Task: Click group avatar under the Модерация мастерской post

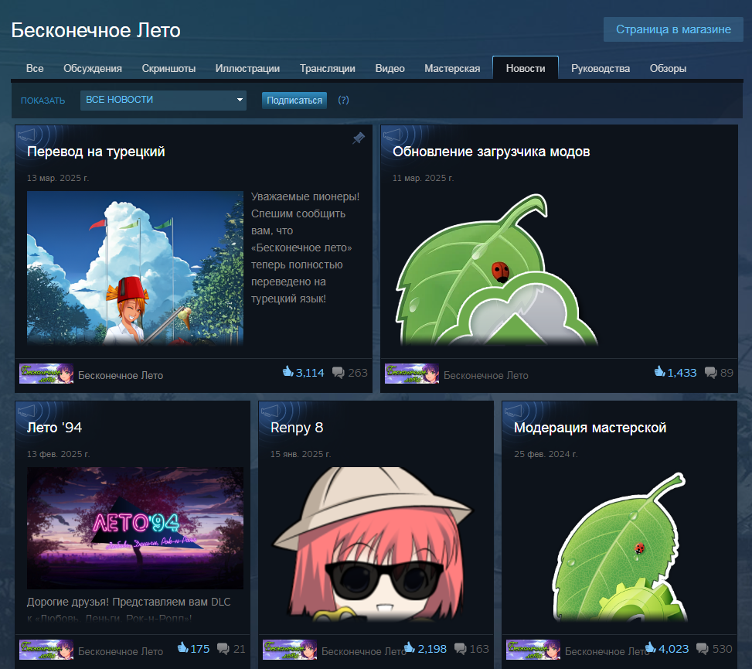Action: click(533, 650)
